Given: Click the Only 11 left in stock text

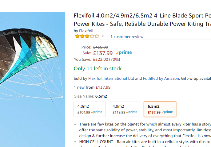Looking at the screenshot, I should click(x=98, y=68).
